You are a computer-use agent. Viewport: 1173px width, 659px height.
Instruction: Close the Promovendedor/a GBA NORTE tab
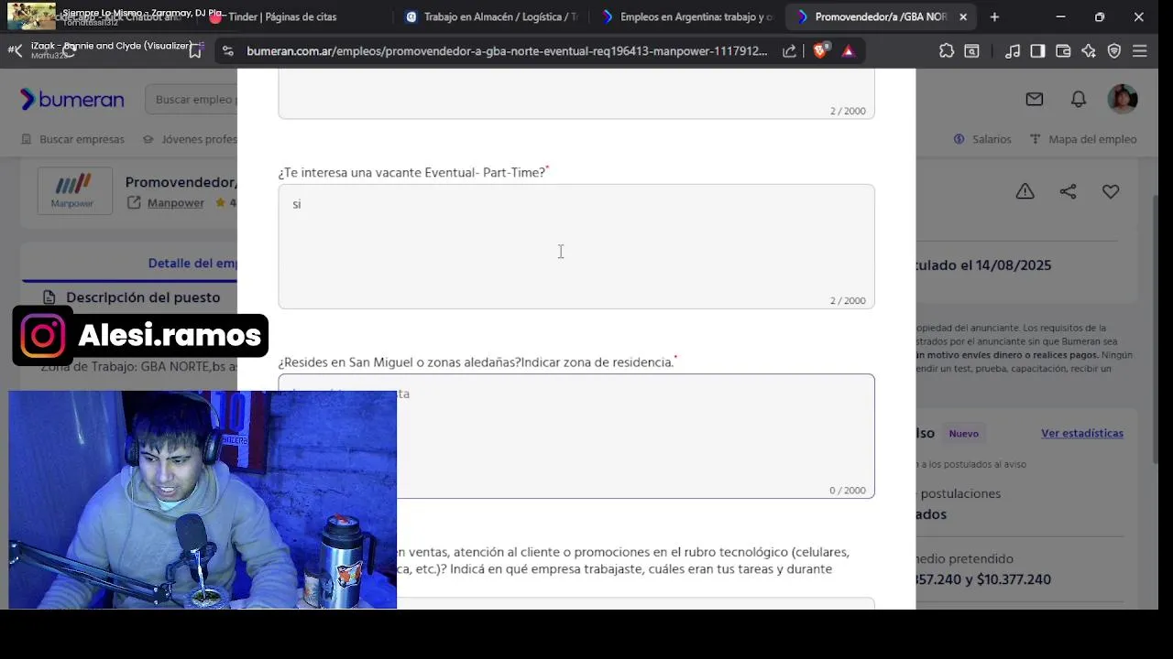(x=963, y=16)
